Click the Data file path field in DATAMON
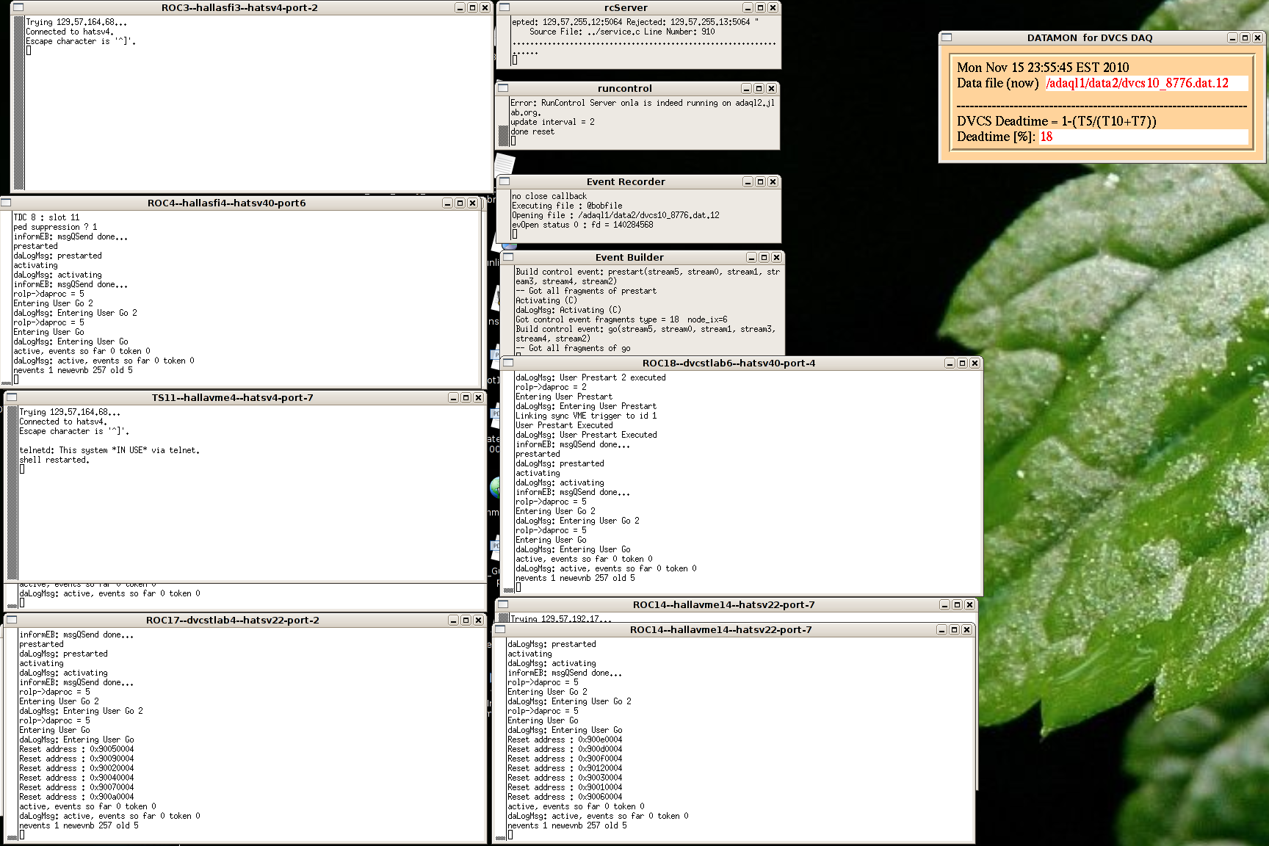The image size is (1269, 846). click(1146, 83)
